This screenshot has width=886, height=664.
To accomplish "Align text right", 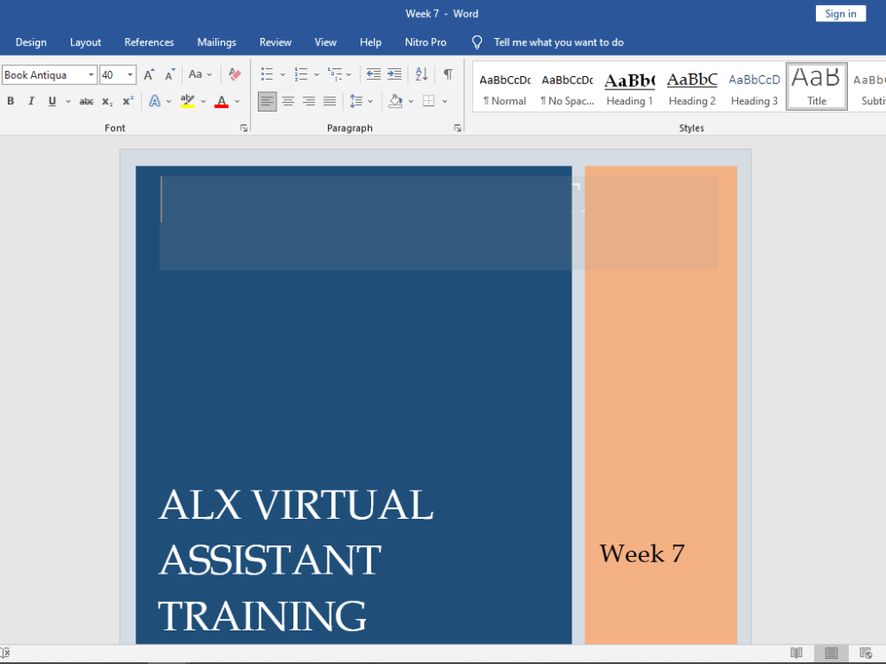I will pyautogui.click(x=308, y=102).
